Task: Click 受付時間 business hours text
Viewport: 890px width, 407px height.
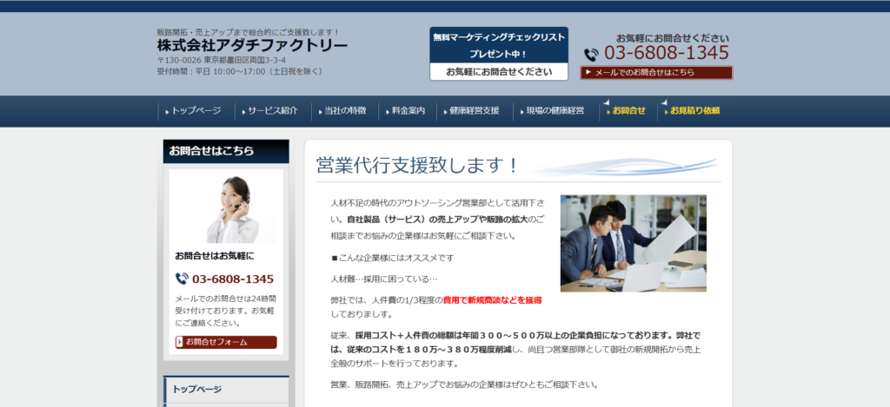Action: tap(240, 71)
